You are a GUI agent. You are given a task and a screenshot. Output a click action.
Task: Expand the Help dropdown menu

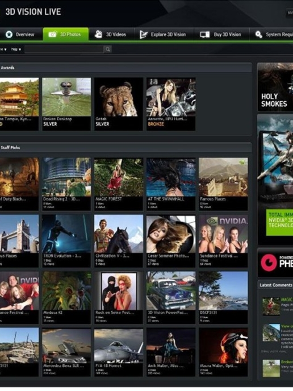[16, 49]
